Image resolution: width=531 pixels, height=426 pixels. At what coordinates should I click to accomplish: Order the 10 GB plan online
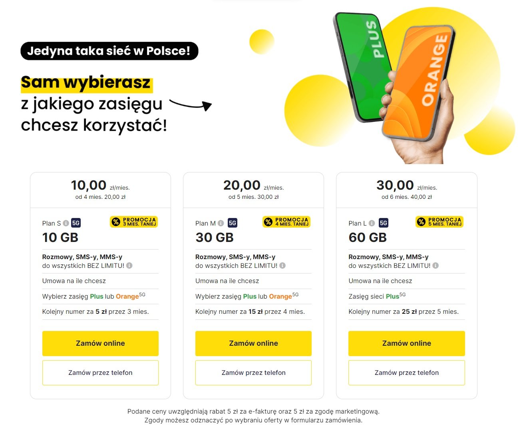pyautogui.click(x=100, y=343)
